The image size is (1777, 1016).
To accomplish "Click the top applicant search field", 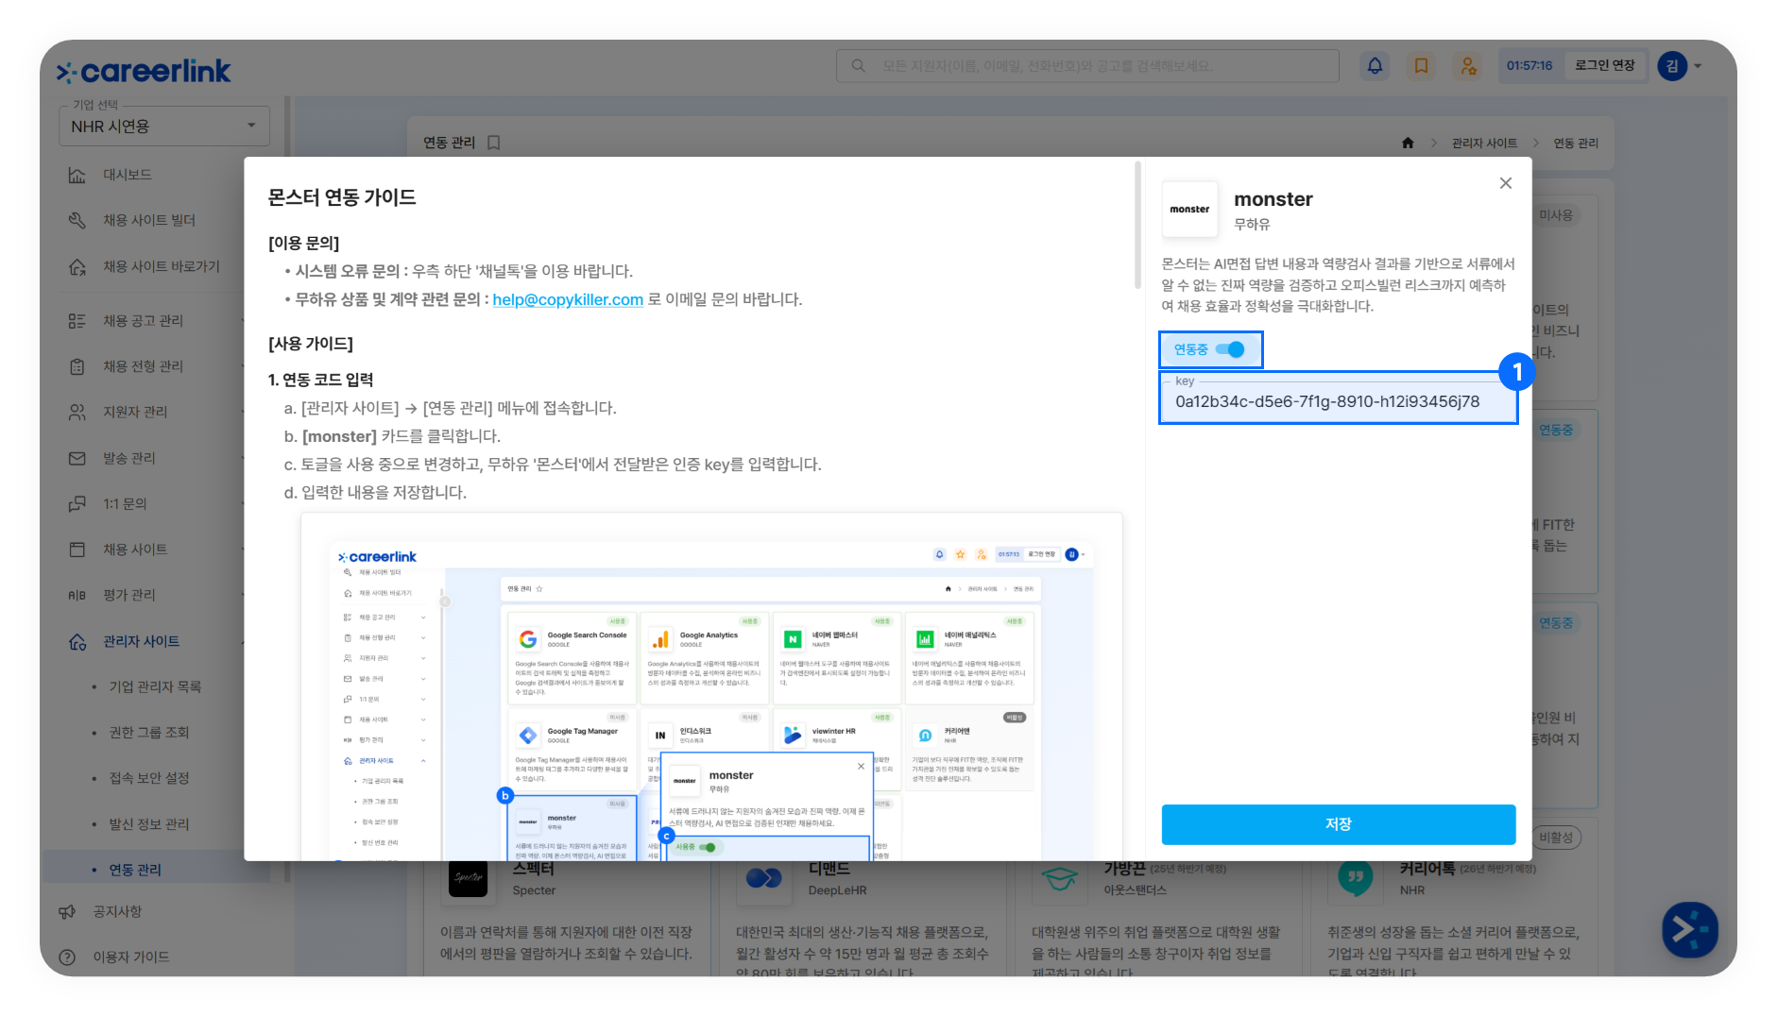I will pos(1087,66).
